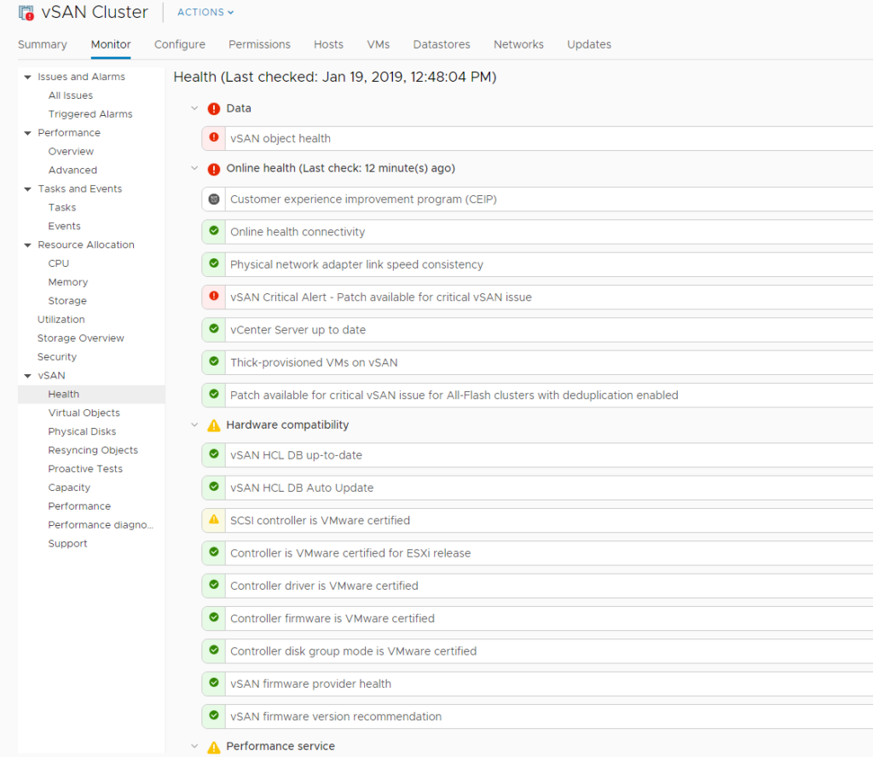
Task: Select All Issues in sidebar
Action: pos(71,95)
